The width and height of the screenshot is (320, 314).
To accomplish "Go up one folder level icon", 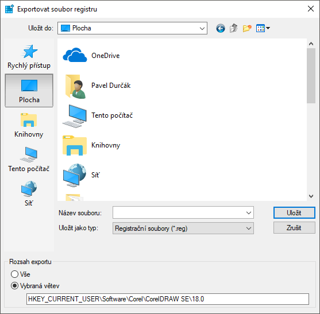I will pos(233,28).
